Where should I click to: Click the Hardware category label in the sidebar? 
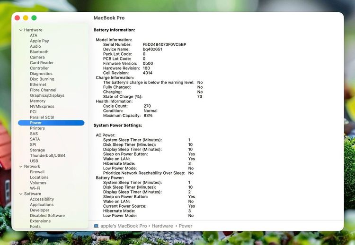click(x=33, y=30)
